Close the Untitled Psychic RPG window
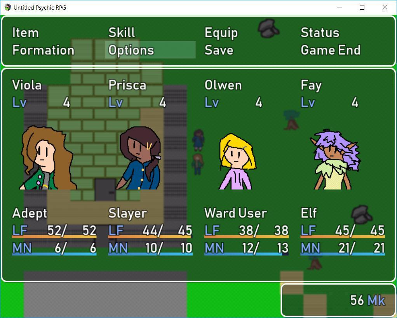The image size is (397, 318). pos(385,8)
